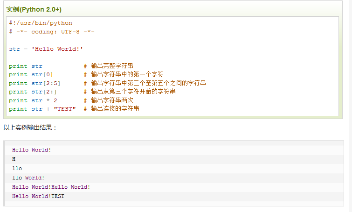Click the text "以上实例输出结果："
The image size is (352, 212).
click(x=30, y=127)
